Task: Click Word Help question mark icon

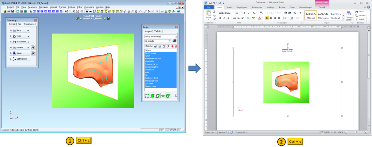Action: pos(369,7)
